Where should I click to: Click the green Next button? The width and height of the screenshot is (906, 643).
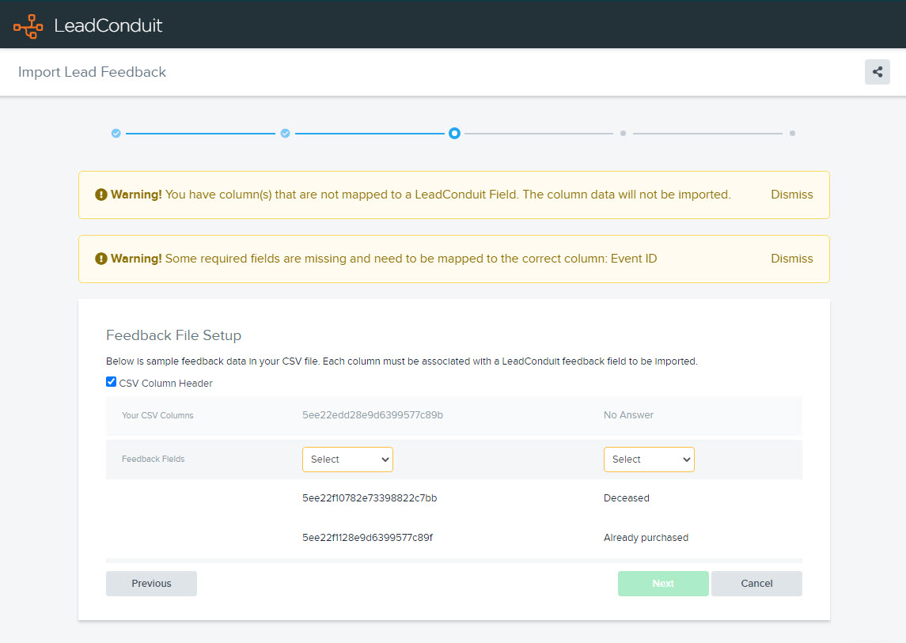coord(663,584)
